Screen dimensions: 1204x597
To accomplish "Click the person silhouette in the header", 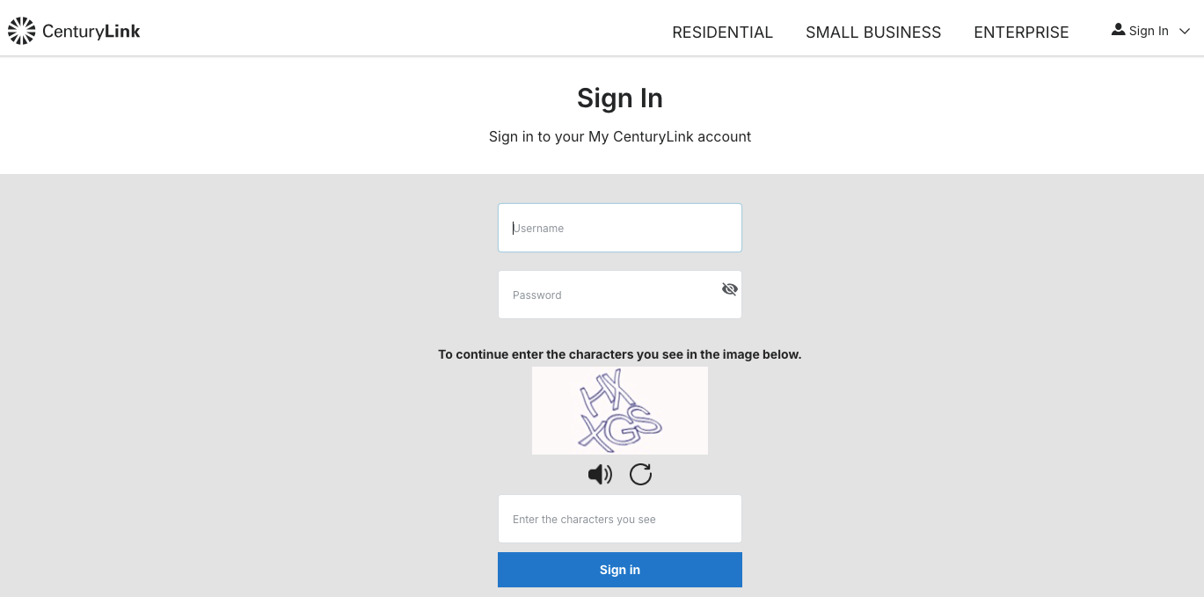I will click(1118, 30).
